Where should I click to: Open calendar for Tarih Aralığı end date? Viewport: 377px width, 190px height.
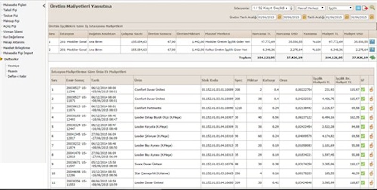(x=371, y=17)
